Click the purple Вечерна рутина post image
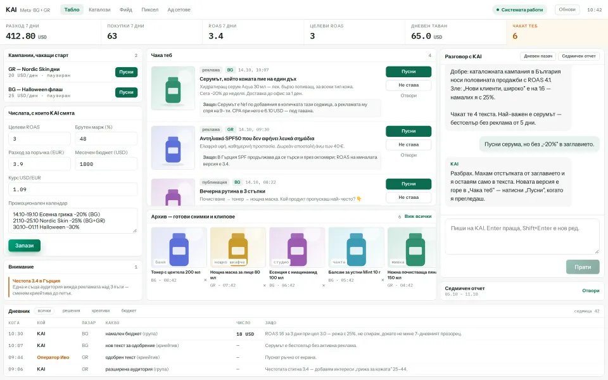 [x=173, y=192]
